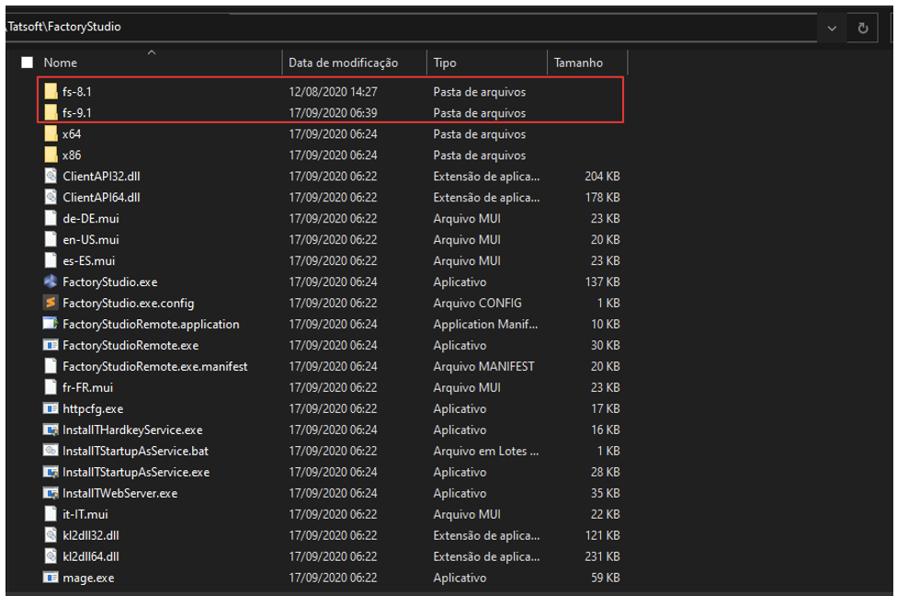The width and height of the screenshot is (897, 596).
Task: Click the mage.exe file icon
Action: 51,578
